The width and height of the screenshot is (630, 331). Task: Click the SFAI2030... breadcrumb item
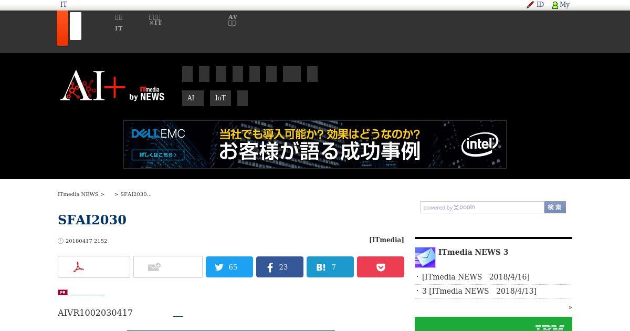136,194
